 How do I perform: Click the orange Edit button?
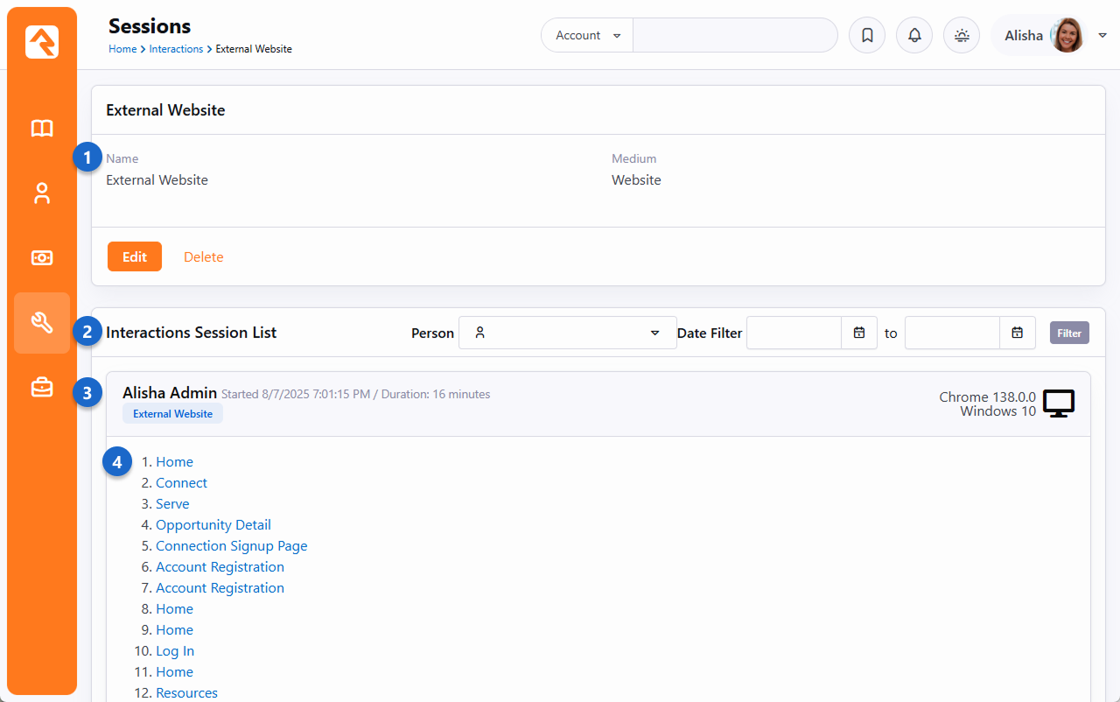[x=135, y=256]
